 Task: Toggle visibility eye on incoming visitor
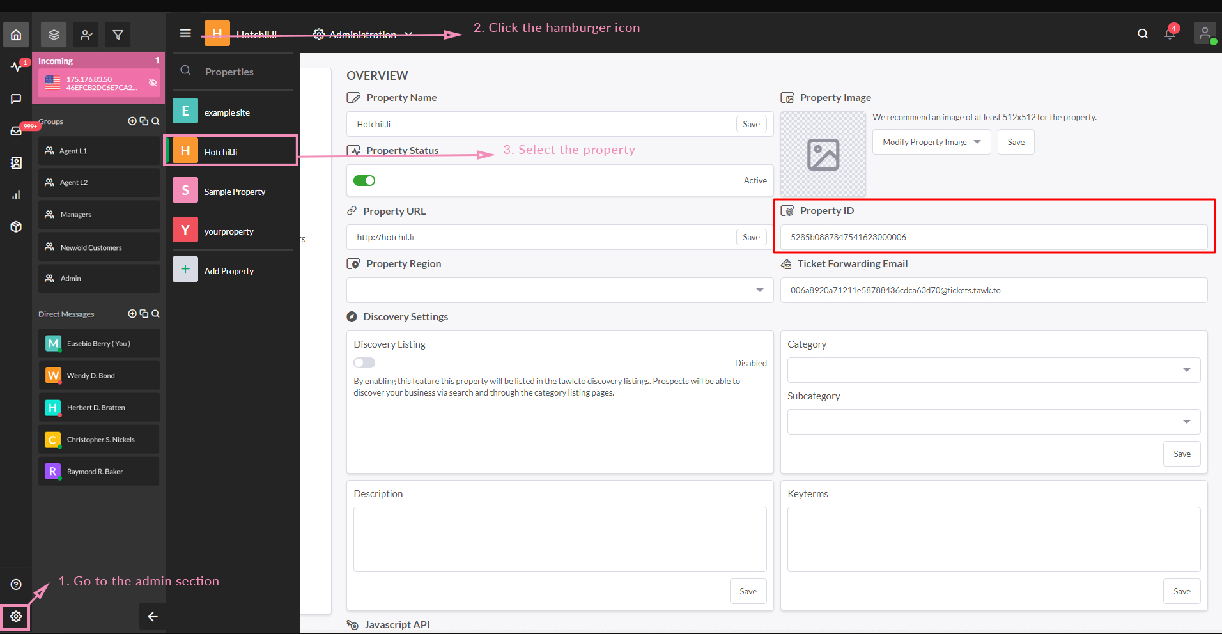tap(153, 82)
